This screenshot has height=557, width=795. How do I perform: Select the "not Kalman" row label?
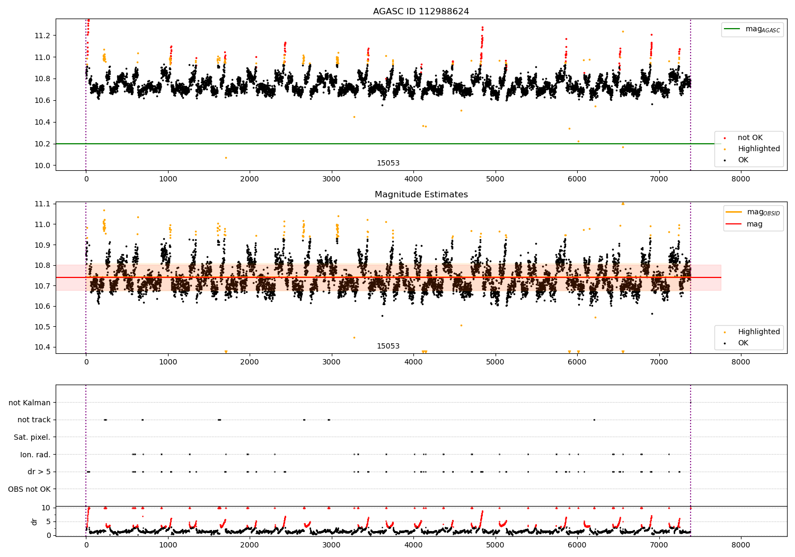click(30, 403)
